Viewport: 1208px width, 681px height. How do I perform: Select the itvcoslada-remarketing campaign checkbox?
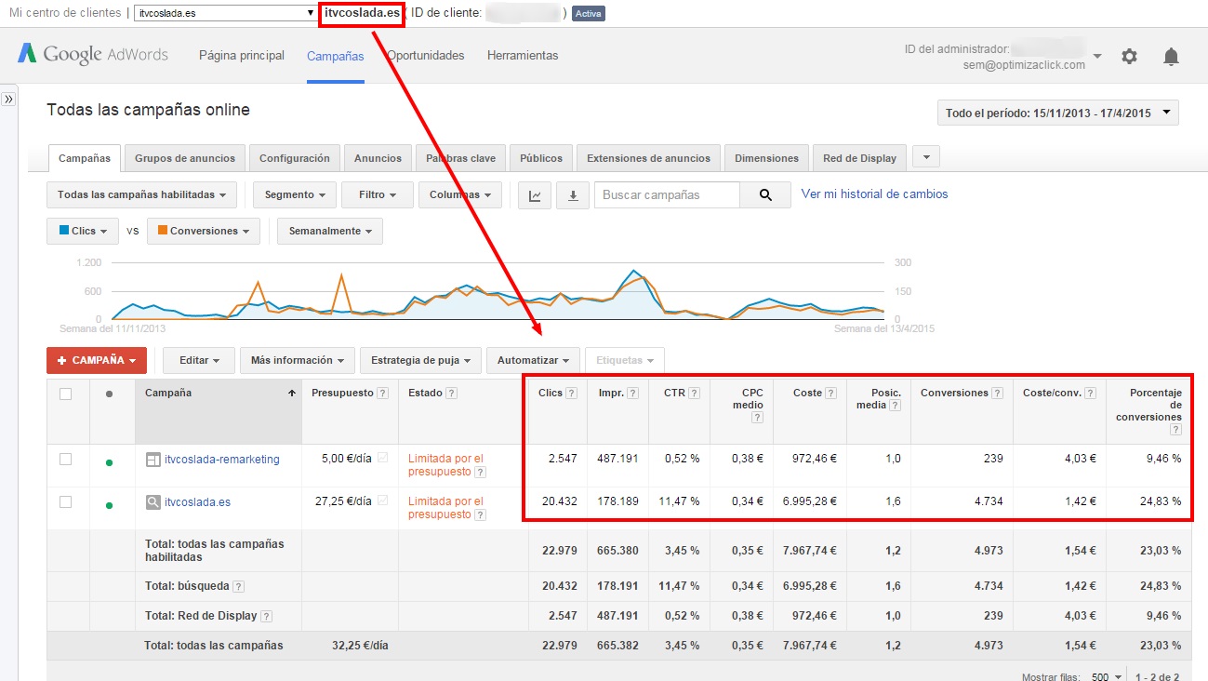tap(66, 459)
